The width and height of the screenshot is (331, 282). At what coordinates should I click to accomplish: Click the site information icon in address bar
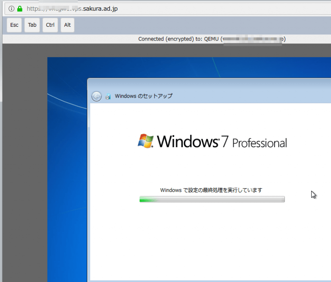coord(11,9)
